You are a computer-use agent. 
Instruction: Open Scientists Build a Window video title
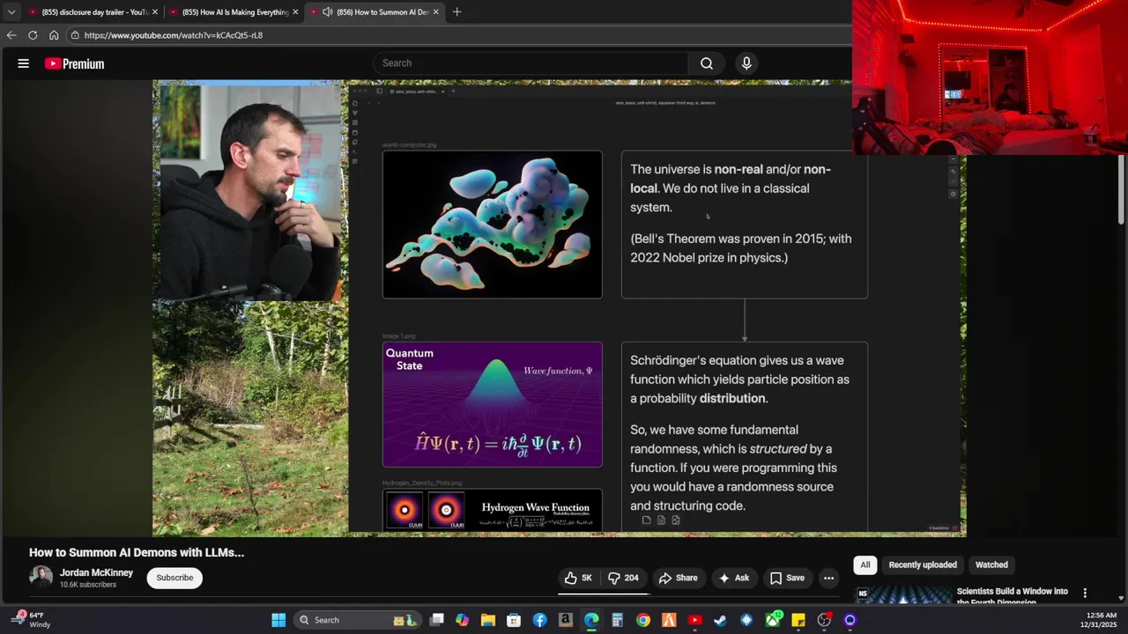click(1012, 596)
